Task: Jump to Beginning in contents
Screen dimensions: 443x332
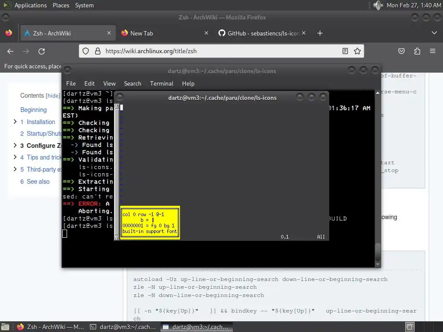Action: pyautogui.click(x=33, y=110)
